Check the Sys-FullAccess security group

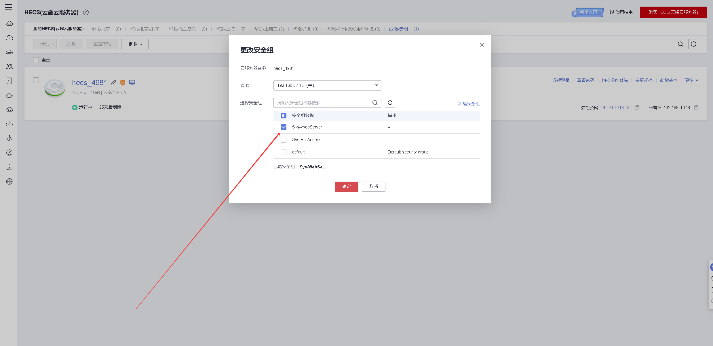click(x=284, y=140)
